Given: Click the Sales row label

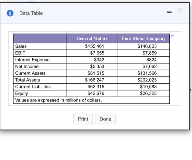Looking at the screenshot, I should tap(21, 46).
